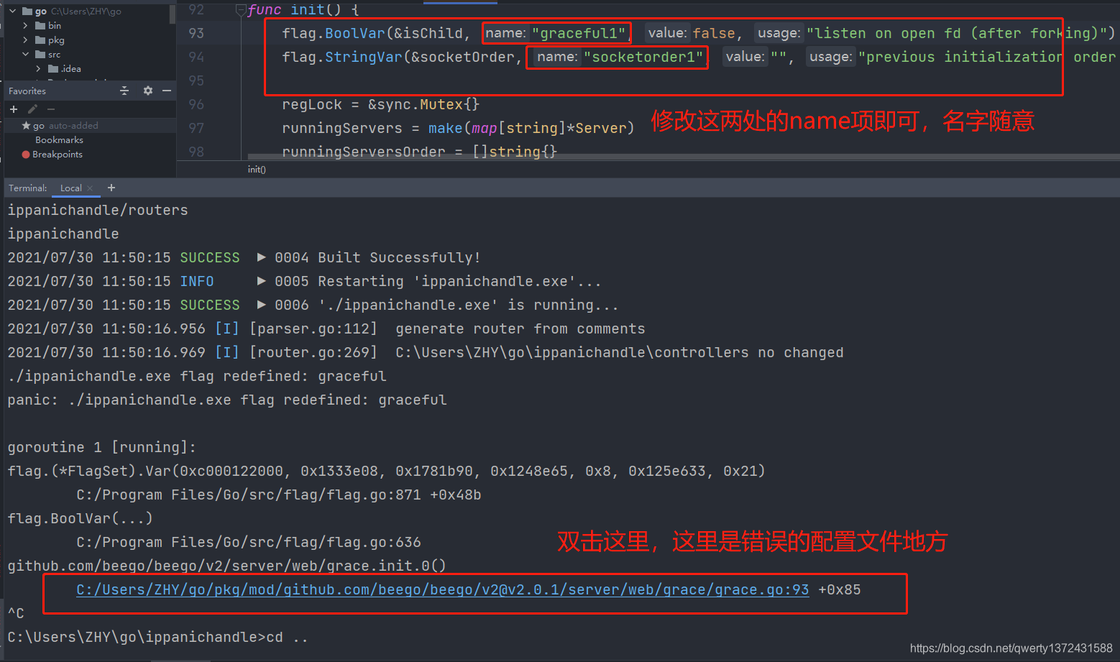Click 'goroutine 1 [running]:' line
The image size is (1120, 662).
pos(101,447)
